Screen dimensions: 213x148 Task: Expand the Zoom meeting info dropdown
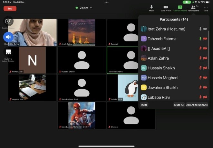pyautogui.click(x=84, y=8)
